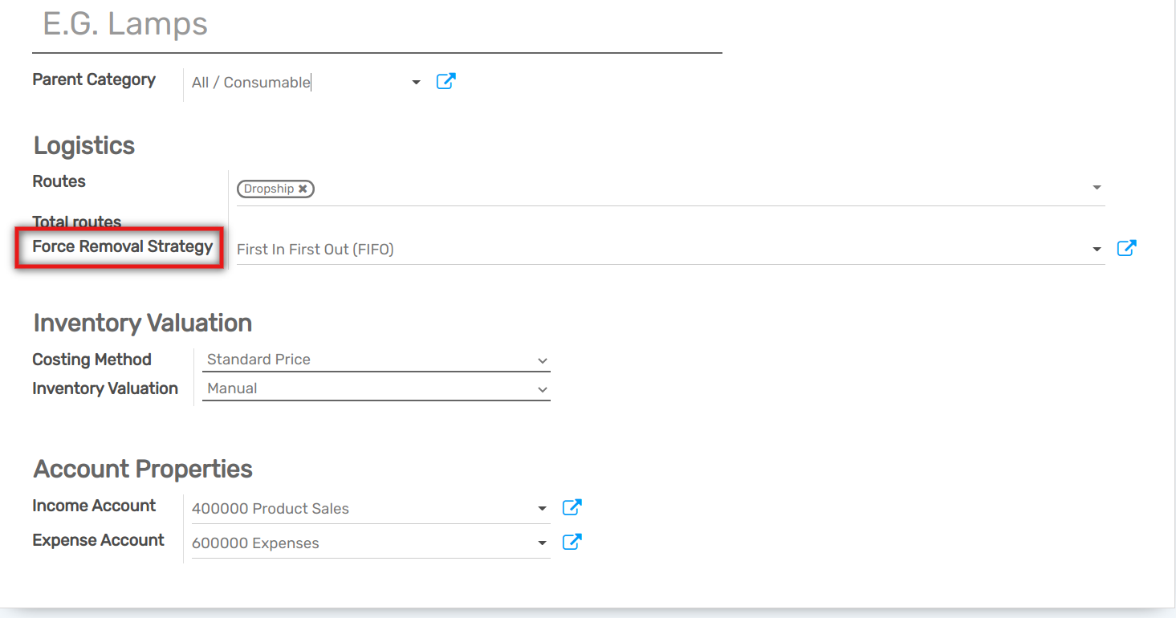The height and width of the screenshot is (618, 1176).
Task: Expand the Routes dropdown arrow
Action: (1097, 188)
